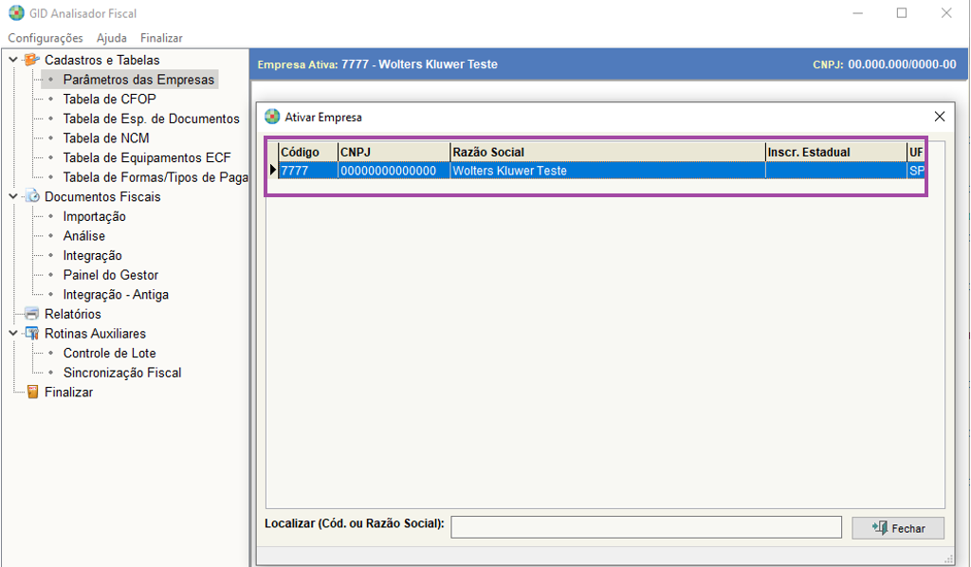
Task: Open the Configurações menu
Action: (x=46, y=38)
